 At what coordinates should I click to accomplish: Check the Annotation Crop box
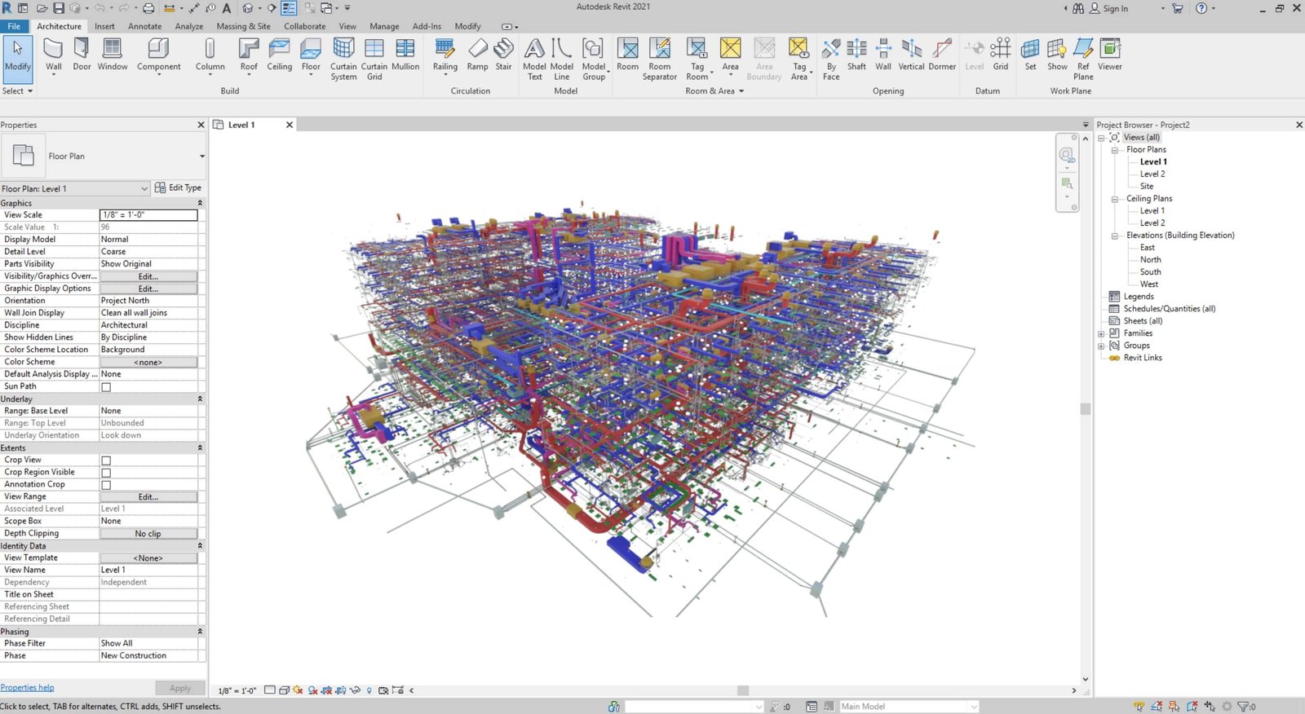click(106, 485)
